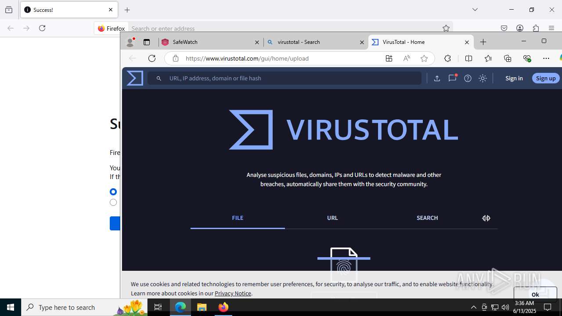Add this page to Edge favorites star
This screenshot has width=562, height=316.
424,58
